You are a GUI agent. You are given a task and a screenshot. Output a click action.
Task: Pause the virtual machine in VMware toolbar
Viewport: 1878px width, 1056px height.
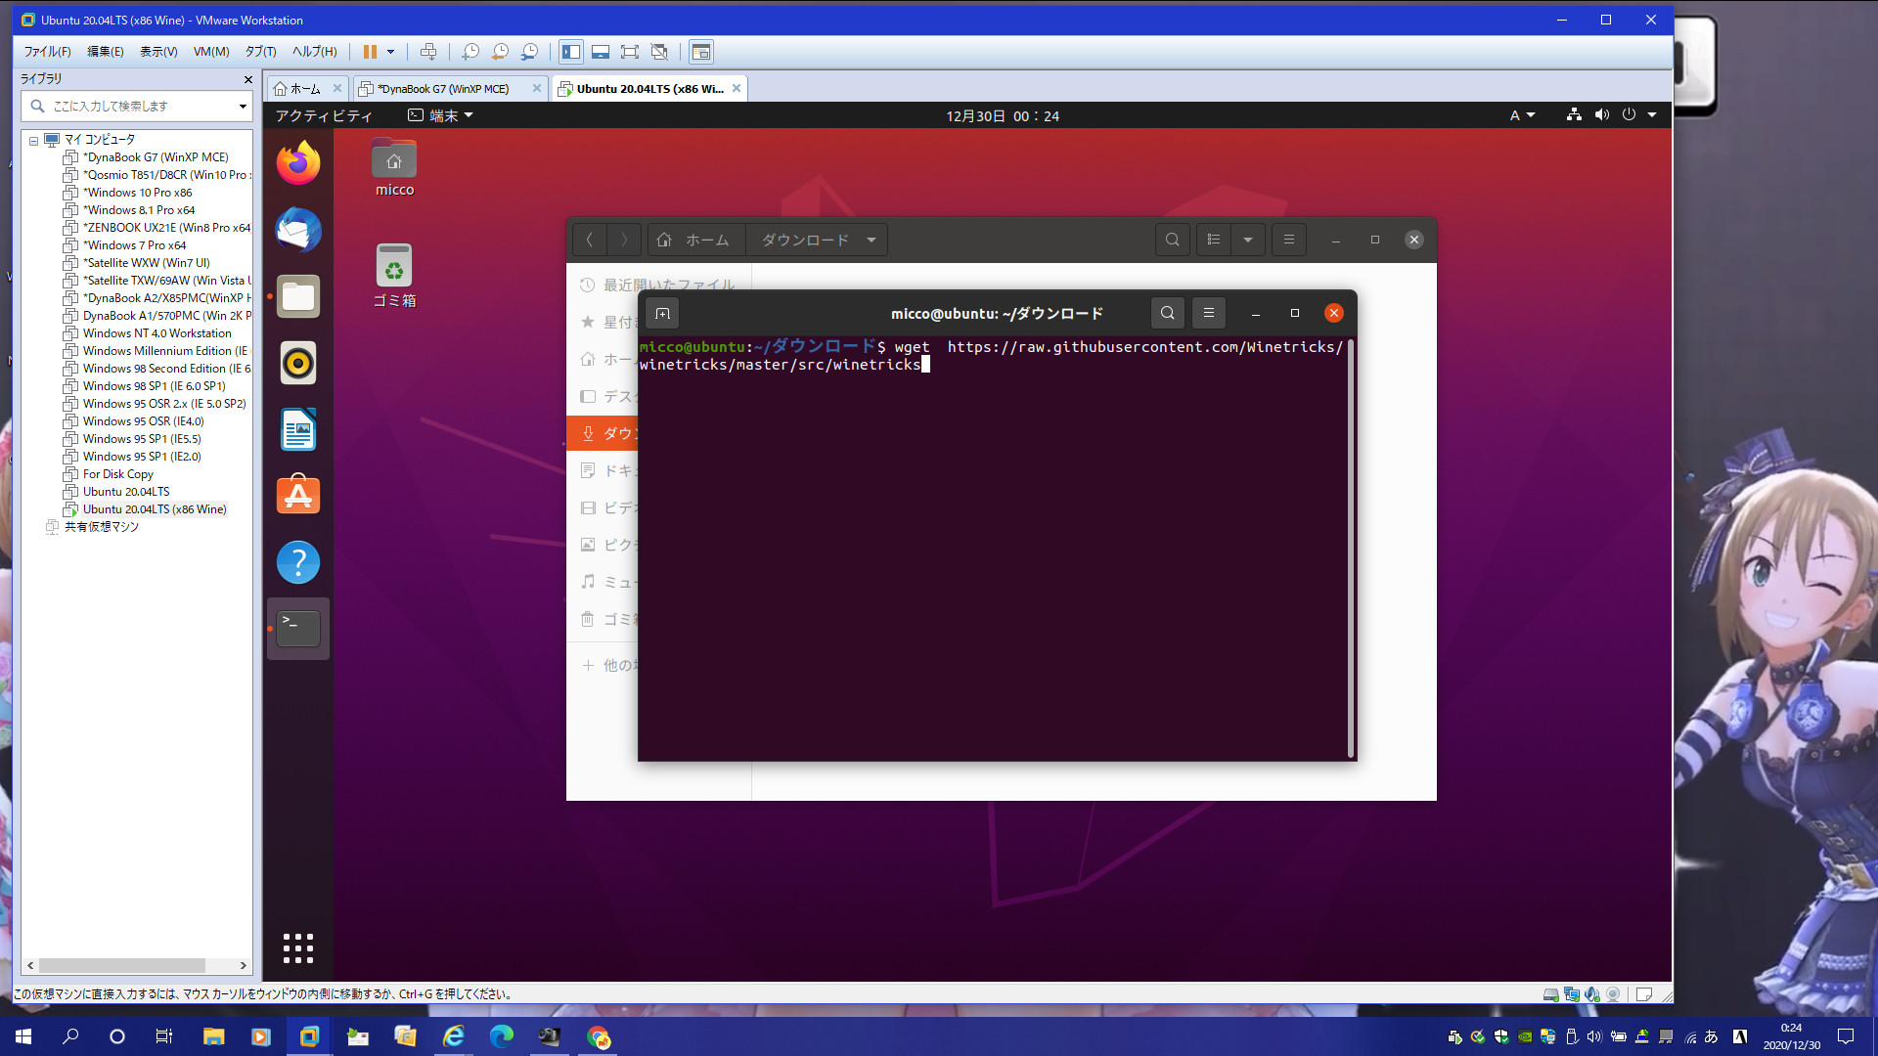pos(370,52)
